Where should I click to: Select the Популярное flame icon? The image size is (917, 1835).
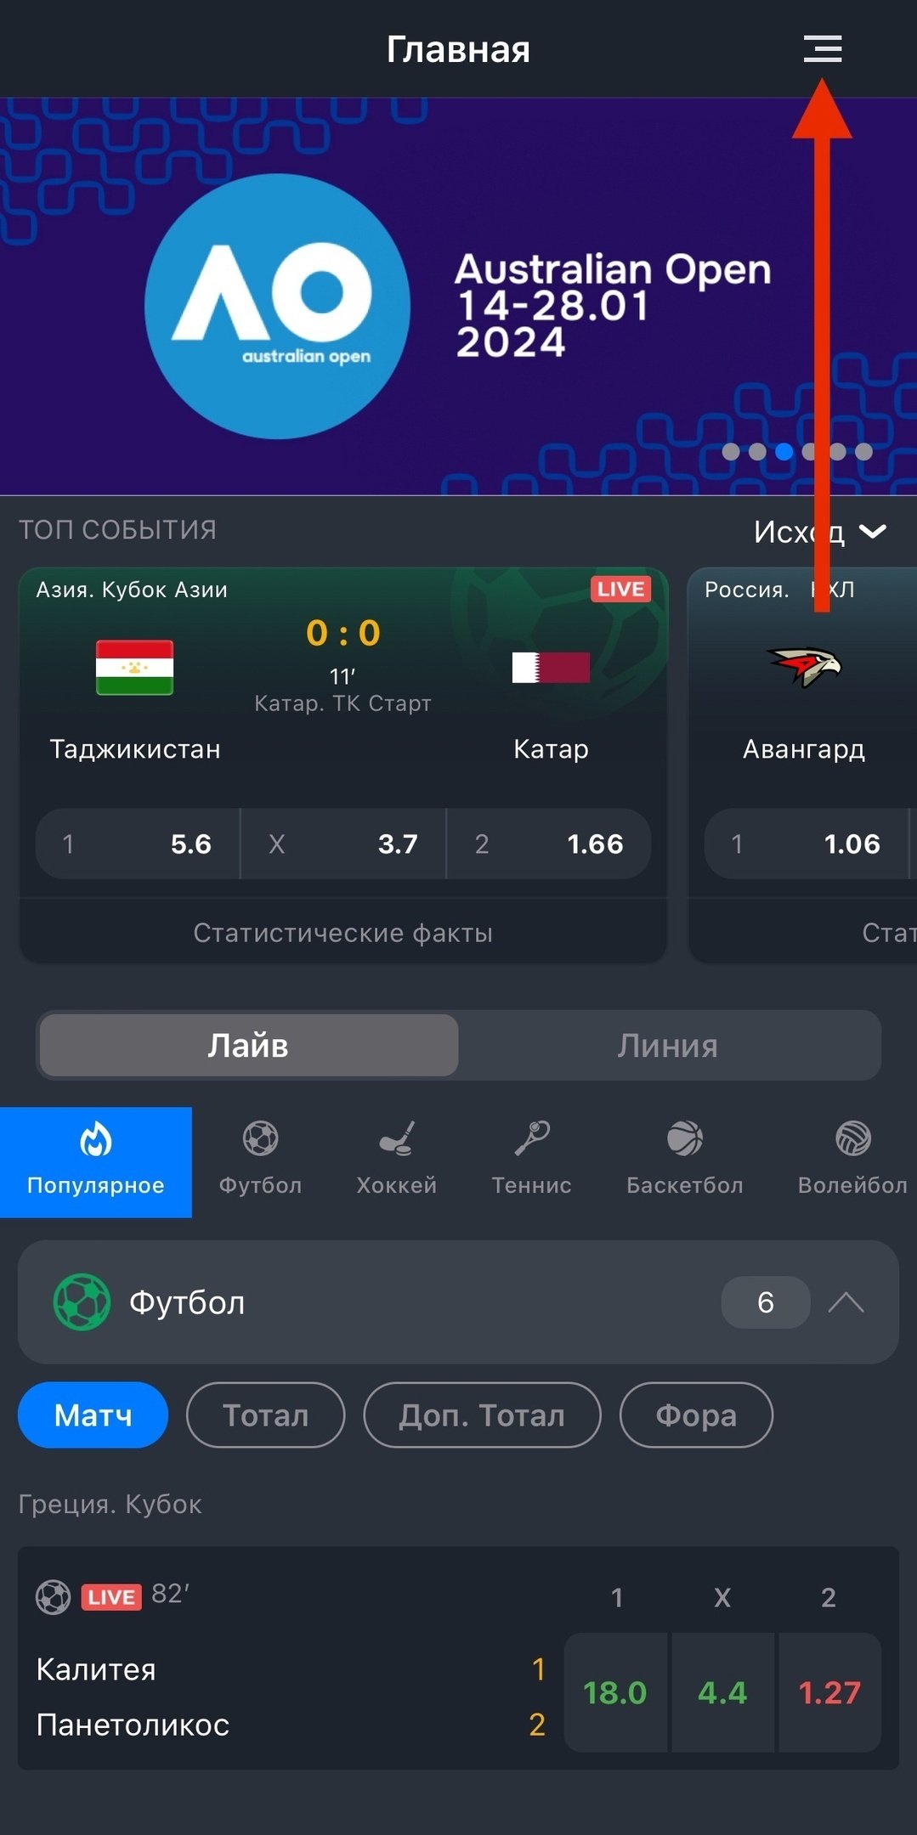click(96, 1139)
